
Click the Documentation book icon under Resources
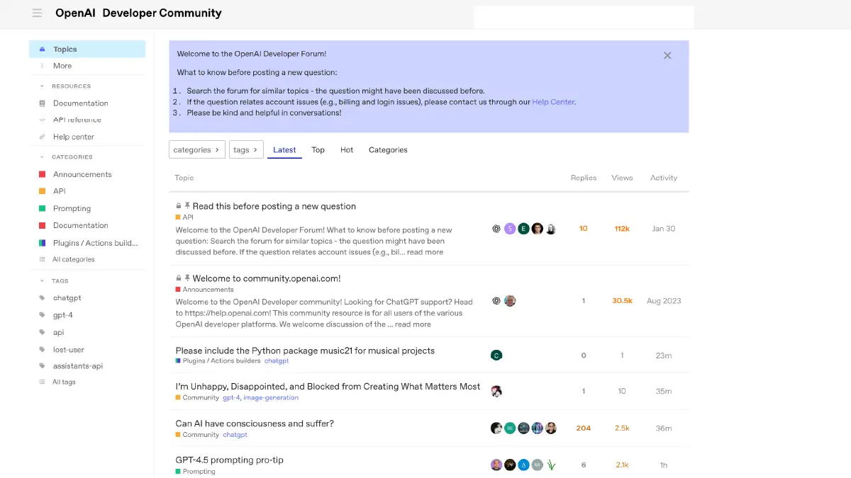42,103
